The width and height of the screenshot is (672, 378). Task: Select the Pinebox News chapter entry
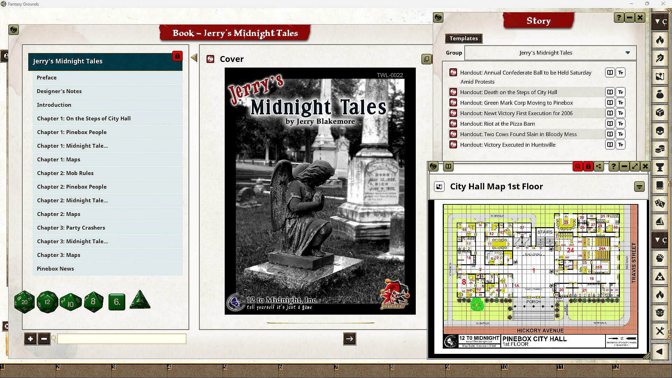point(55,268)
